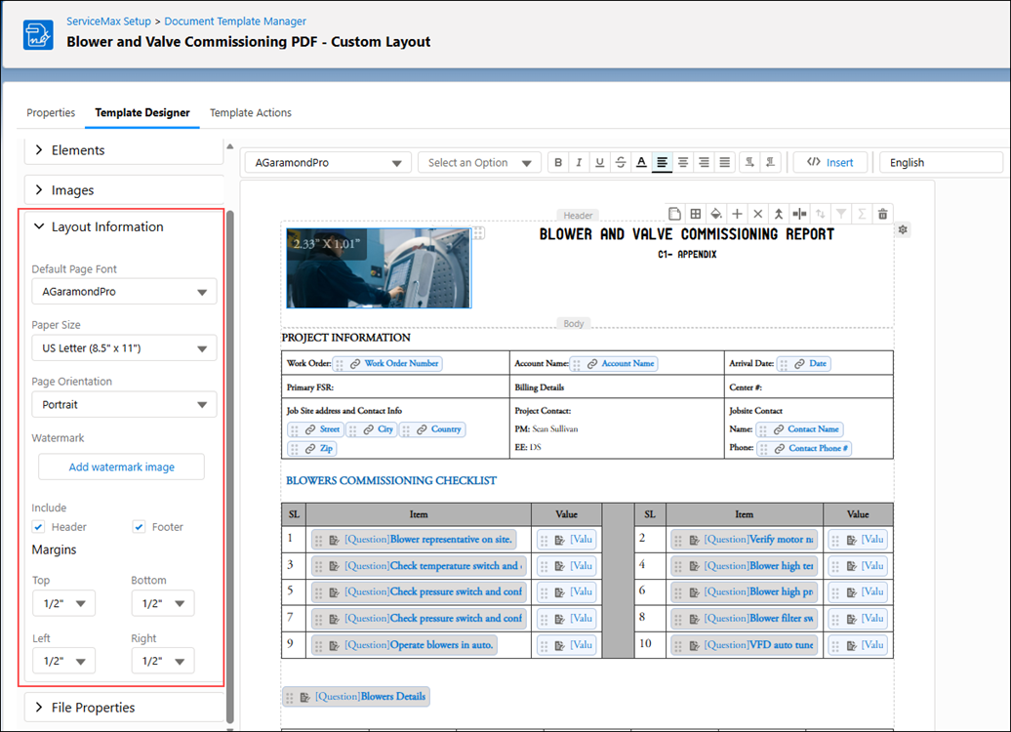Image resolution: width=1011 pixels, height=732 pixels.
Task: Click the Header section label
Action: pyautogui.click(x=578, y=216)
